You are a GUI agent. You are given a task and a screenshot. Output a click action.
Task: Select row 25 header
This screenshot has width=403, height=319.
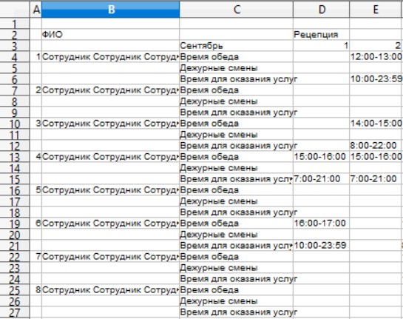click(x=15, y=289)
